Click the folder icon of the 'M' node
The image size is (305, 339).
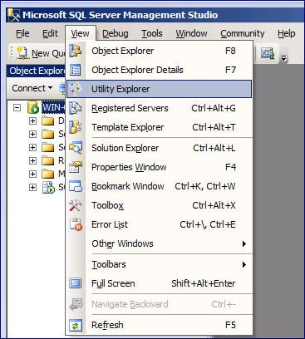(x=47, y=174)
